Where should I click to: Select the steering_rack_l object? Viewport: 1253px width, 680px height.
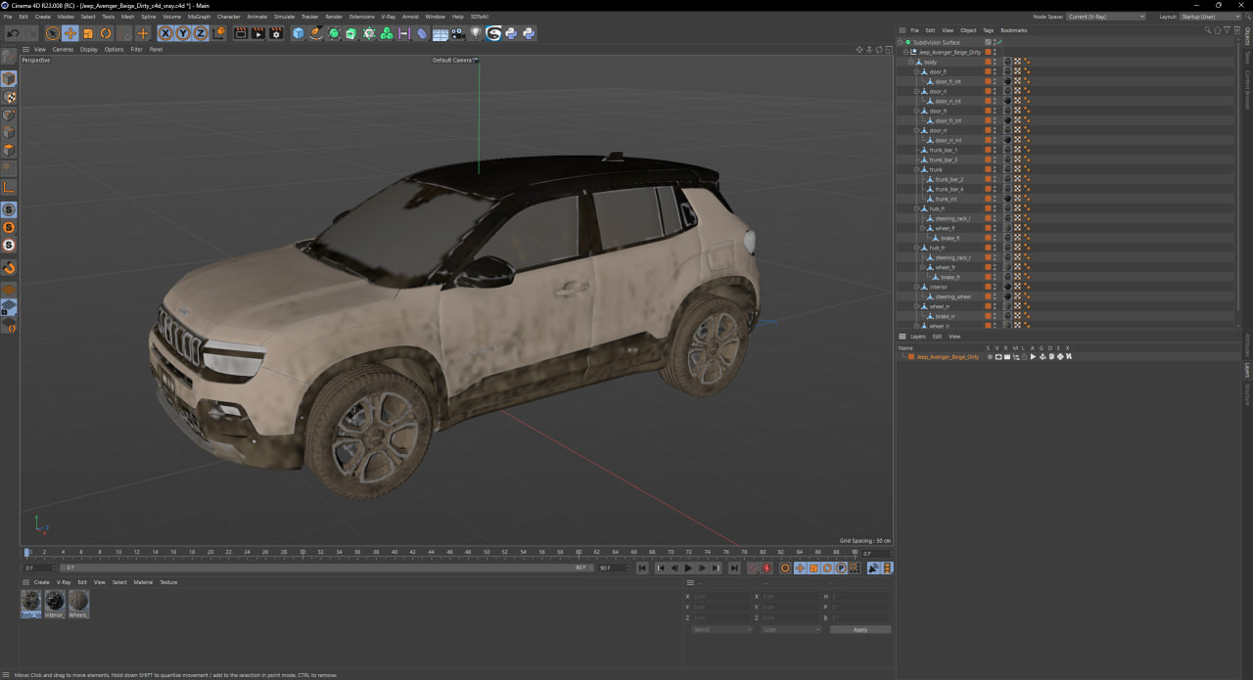coord(951,218)
